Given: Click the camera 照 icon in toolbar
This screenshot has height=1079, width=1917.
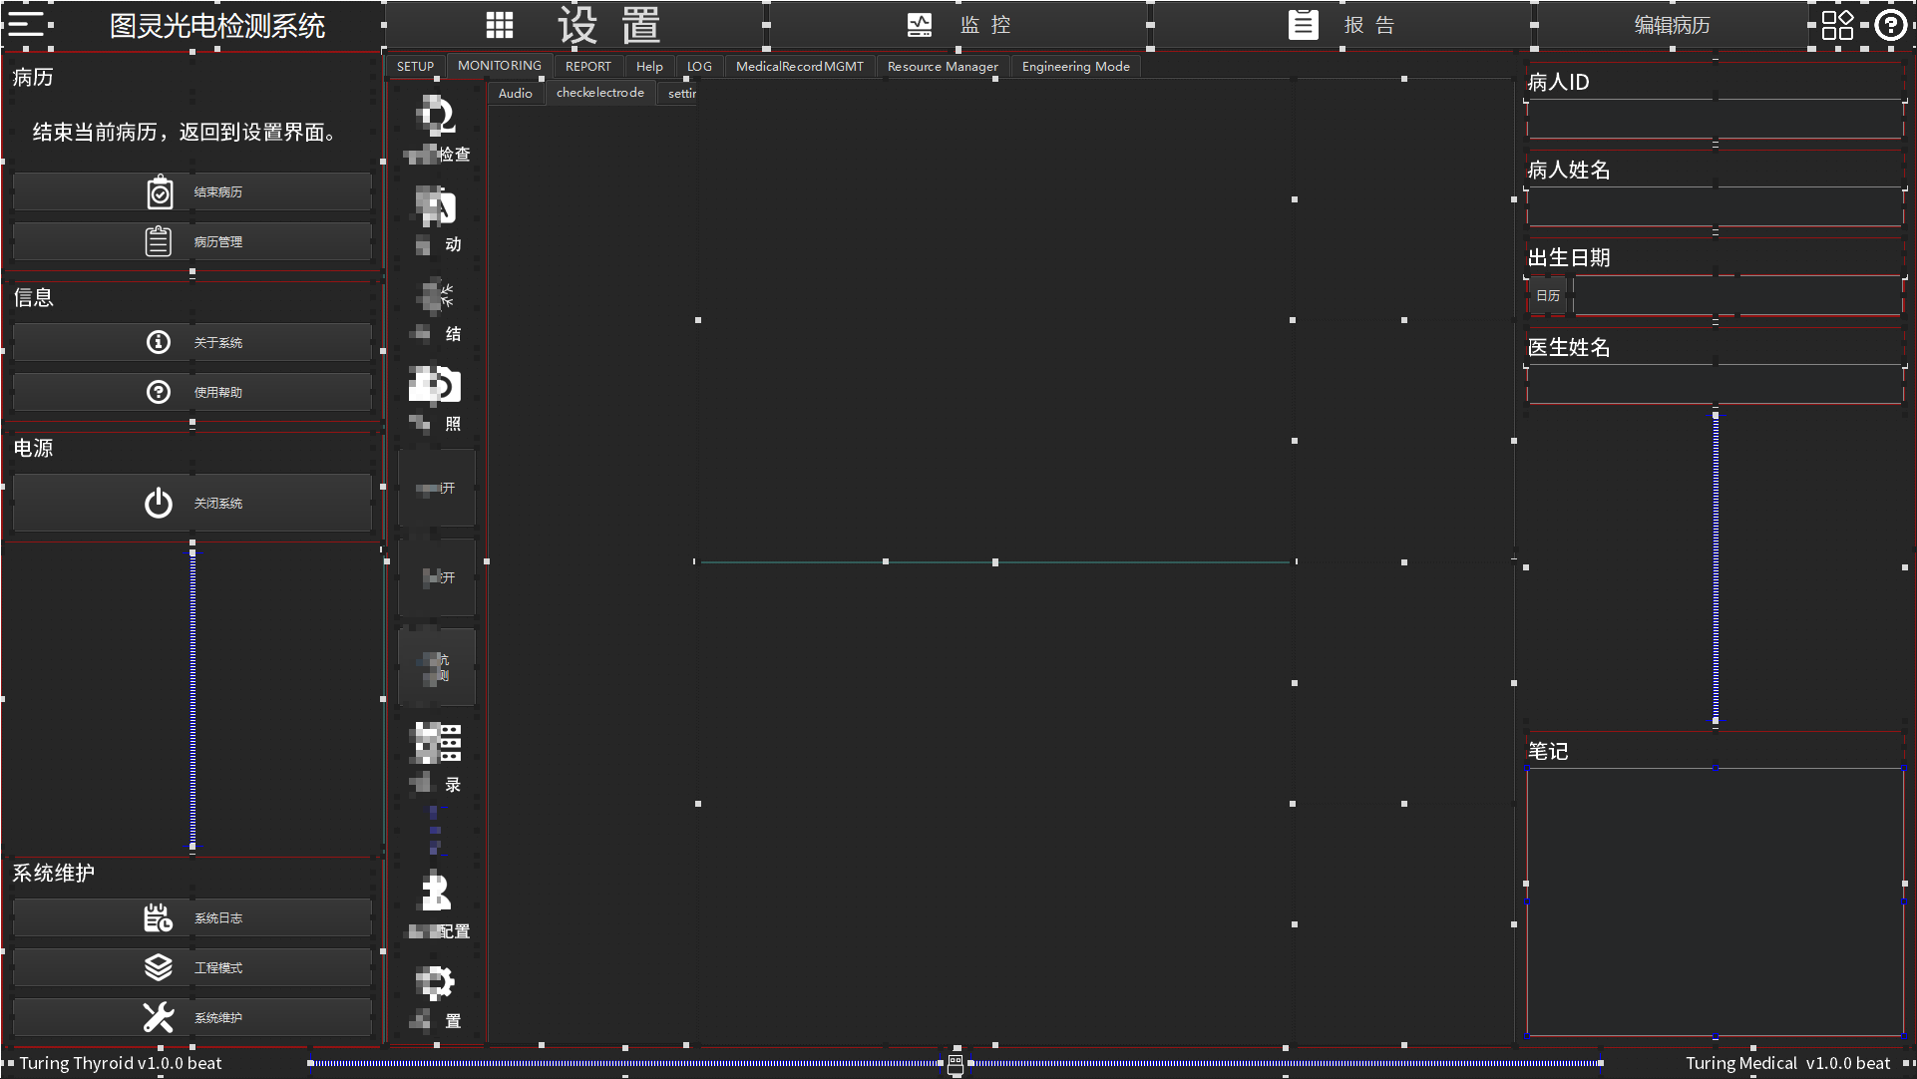Looking at the screenshot, I should pos(436,386).
